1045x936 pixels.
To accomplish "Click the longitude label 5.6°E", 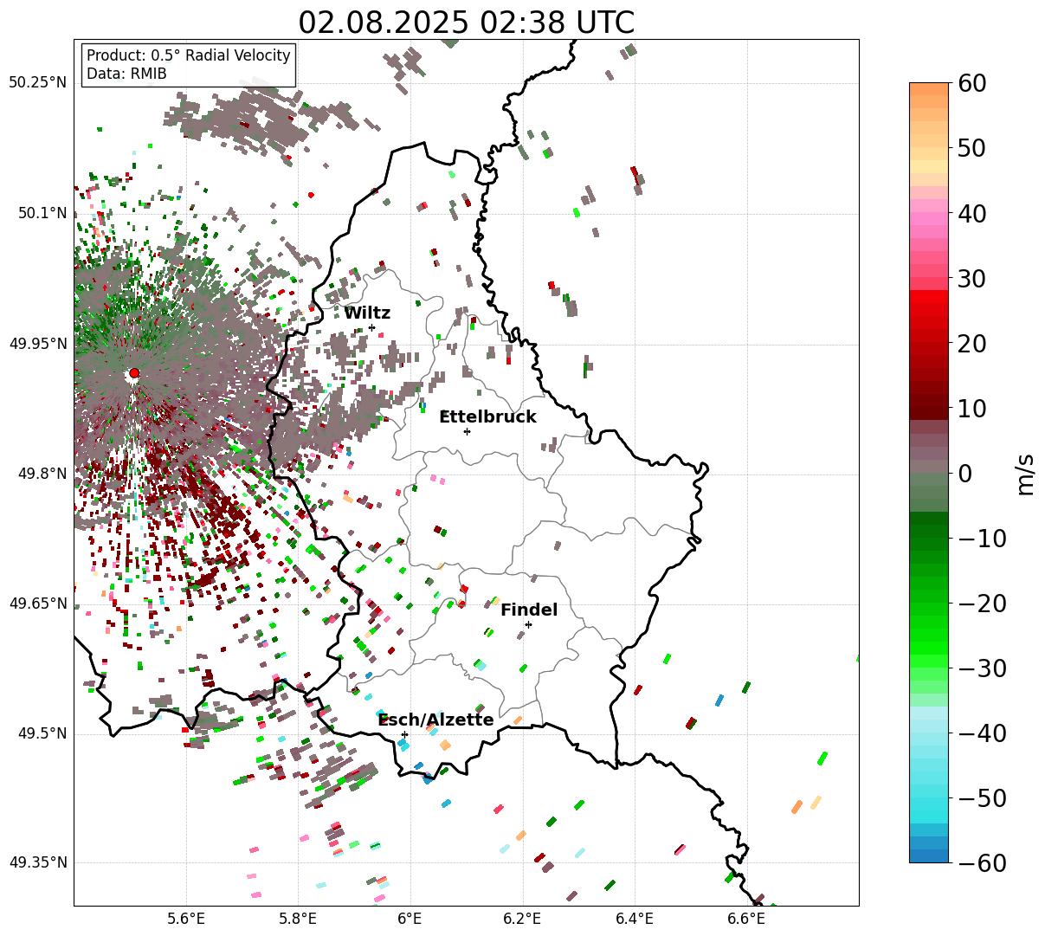I will pos(186,919).
